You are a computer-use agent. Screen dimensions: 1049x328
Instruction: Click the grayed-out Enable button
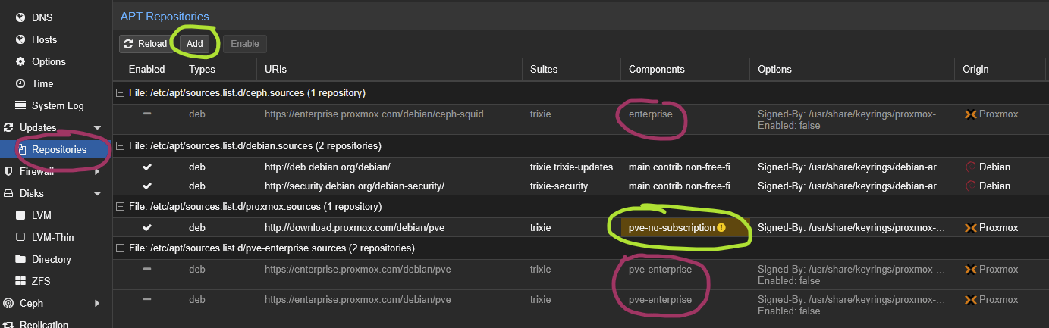pyautogui.click(x=245, y=44)
